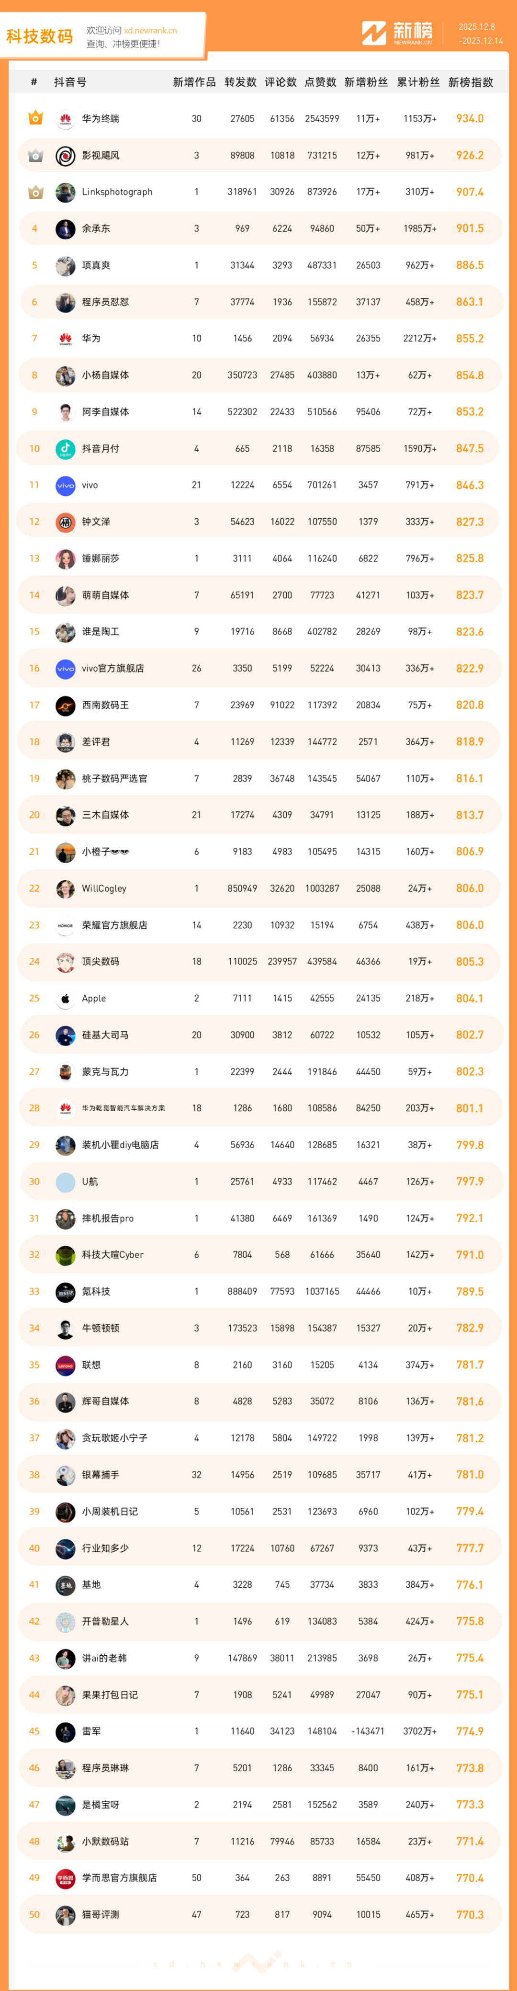The height and width of the screenshot is (1991, 517).
Task: Click the gold crown icon for rank one
Action: coord(35,118)
